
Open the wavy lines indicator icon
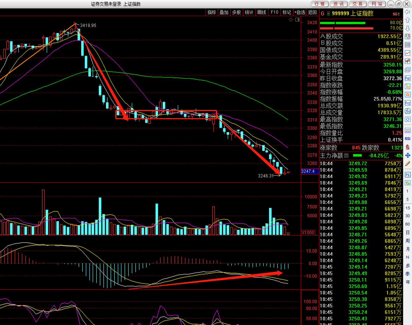(x=407, y=131)
